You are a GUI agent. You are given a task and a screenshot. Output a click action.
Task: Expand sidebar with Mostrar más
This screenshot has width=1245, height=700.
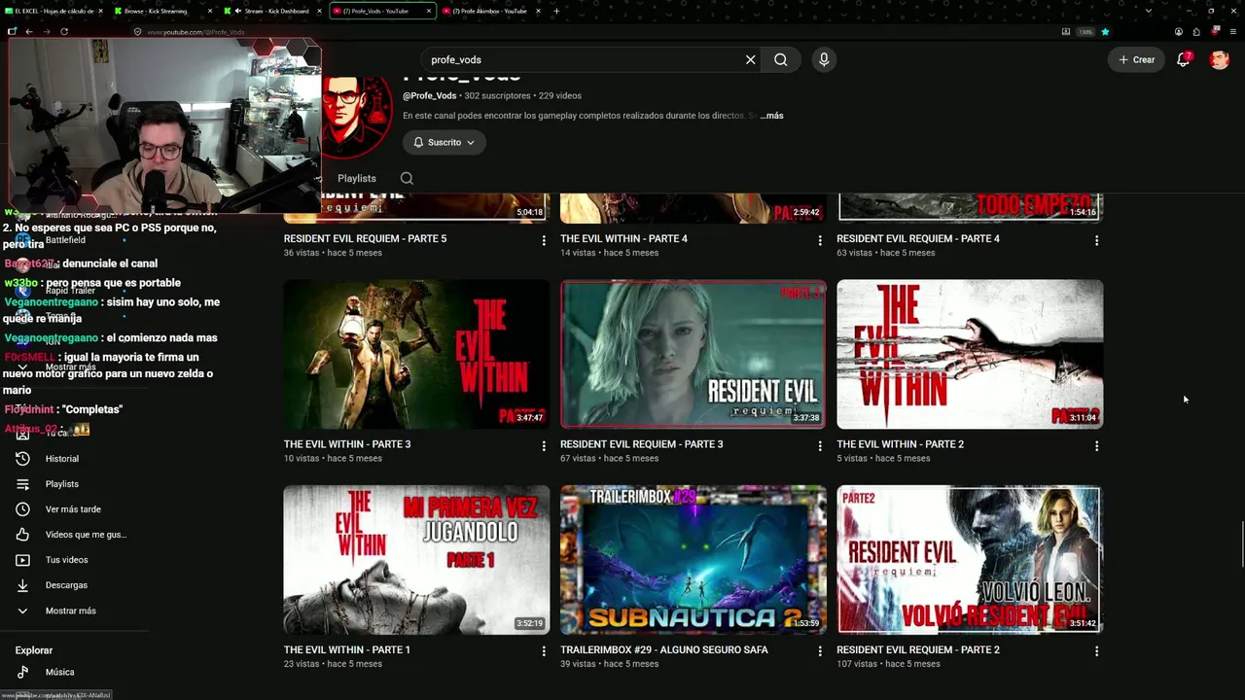click(x=70, y=611)
